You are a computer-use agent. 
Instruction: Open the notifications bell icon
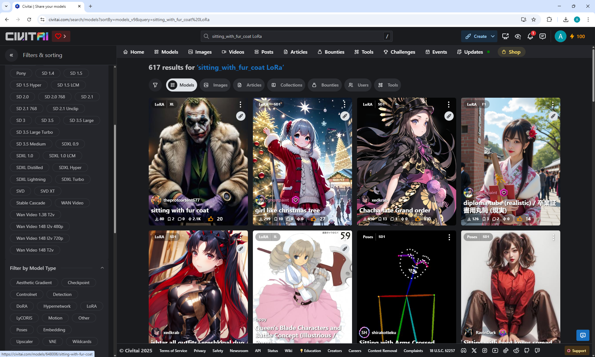[x=530, y=37]
